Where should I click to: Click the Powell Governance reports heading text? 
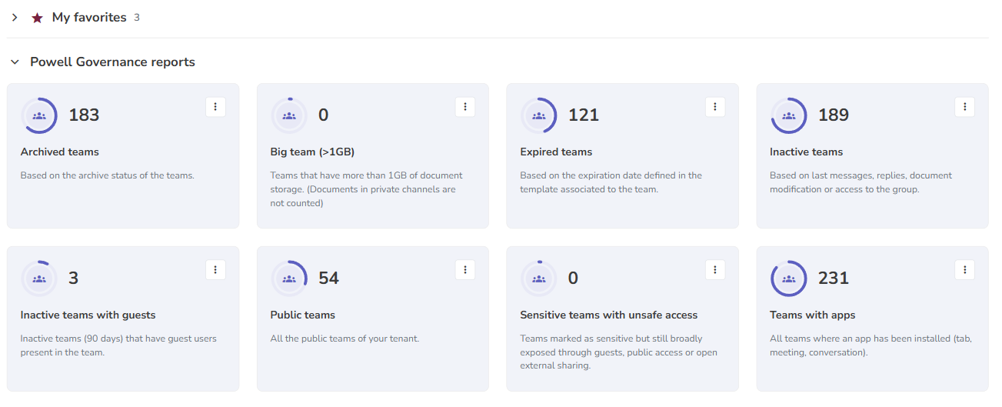point(112,62)
